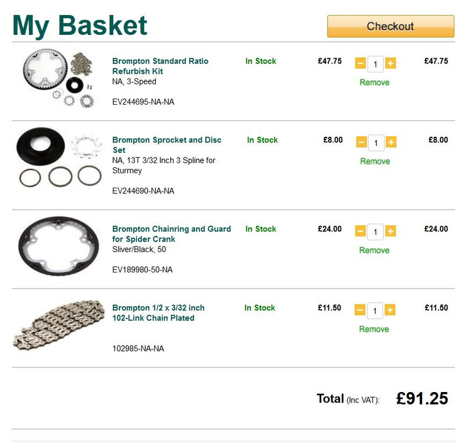
Task: Remove the Sprocket and Disc Set
Action: click(375, 161)
